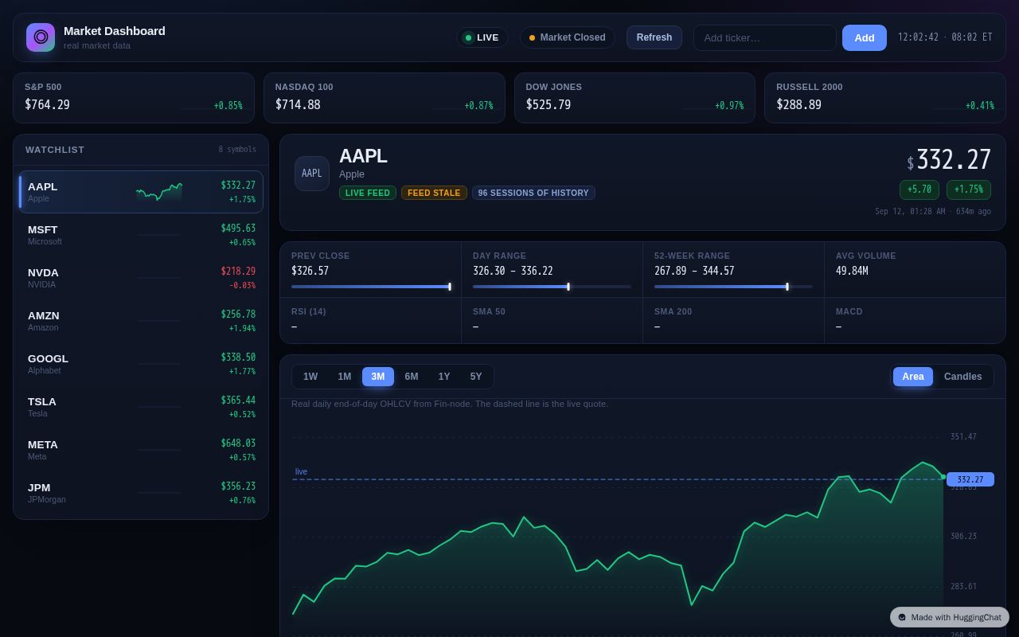Select the Area chart type

(x=913, y=377)
